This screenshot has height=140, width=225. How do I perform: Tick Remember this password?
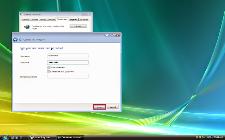point(49,71)
